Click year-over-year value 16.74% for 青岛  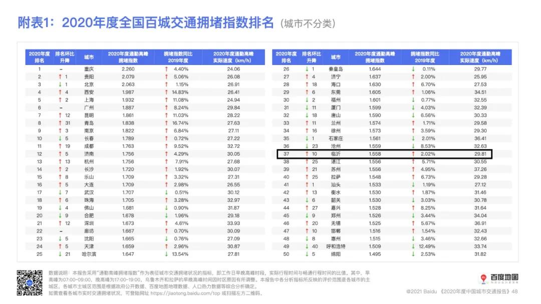(x=180, y=123)
